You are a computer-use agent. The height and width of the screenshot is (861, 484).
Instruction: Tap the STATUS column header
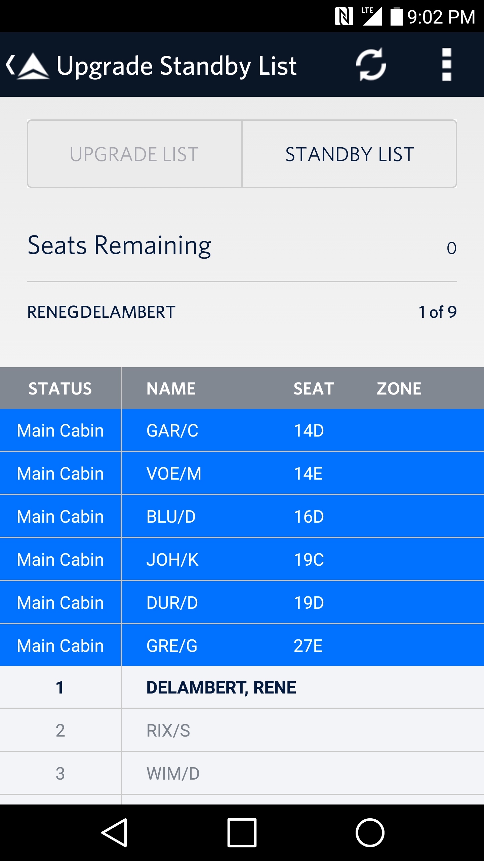pyautogui.click(x=60, y=388)
